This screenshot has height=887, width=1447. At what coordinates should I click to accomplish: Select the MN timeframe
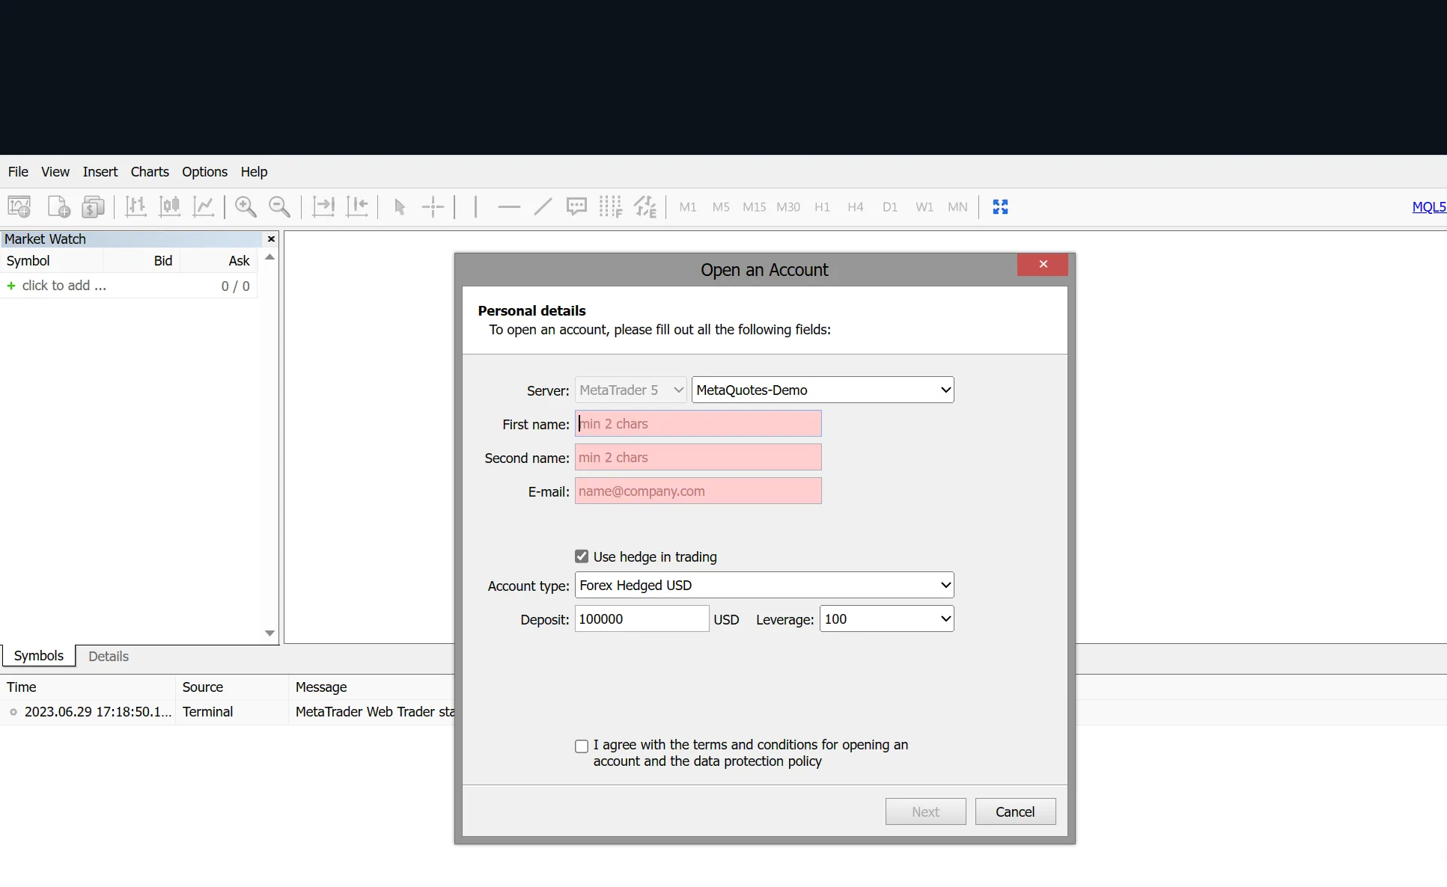click(957, 207)
